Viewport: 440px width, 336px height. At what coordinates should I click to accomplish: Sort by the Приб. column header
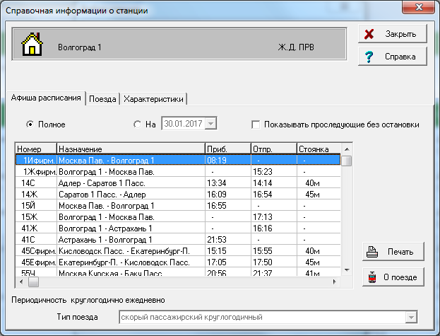226,149
